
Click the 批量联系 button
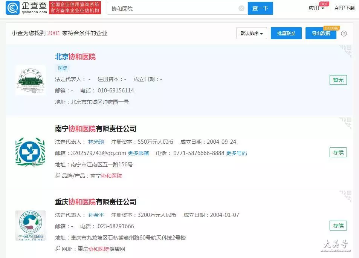(286, 33)
